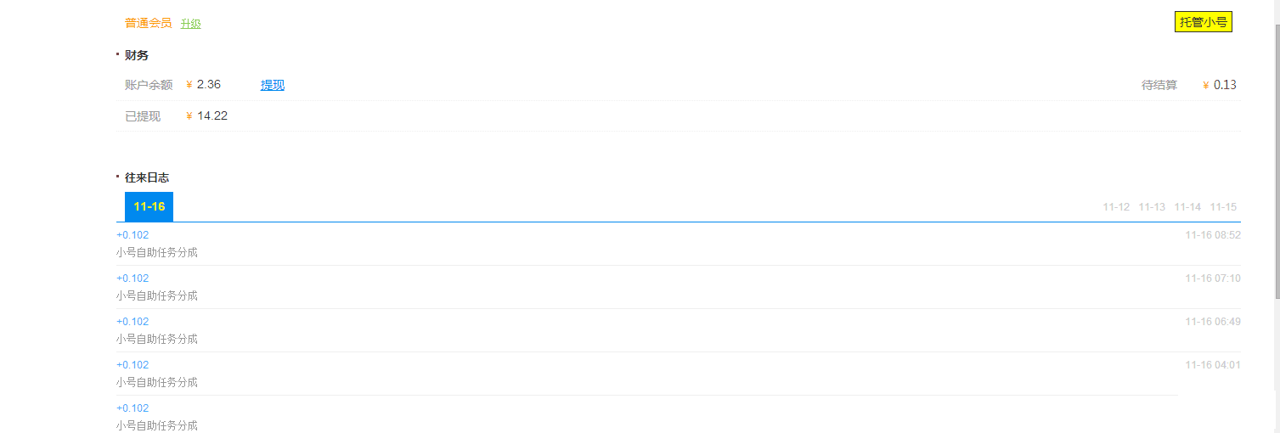This screenshot has height=433, width=1280.
Task: Click the +0.102 amount logged at 04:01
Action: click(133, 365)
